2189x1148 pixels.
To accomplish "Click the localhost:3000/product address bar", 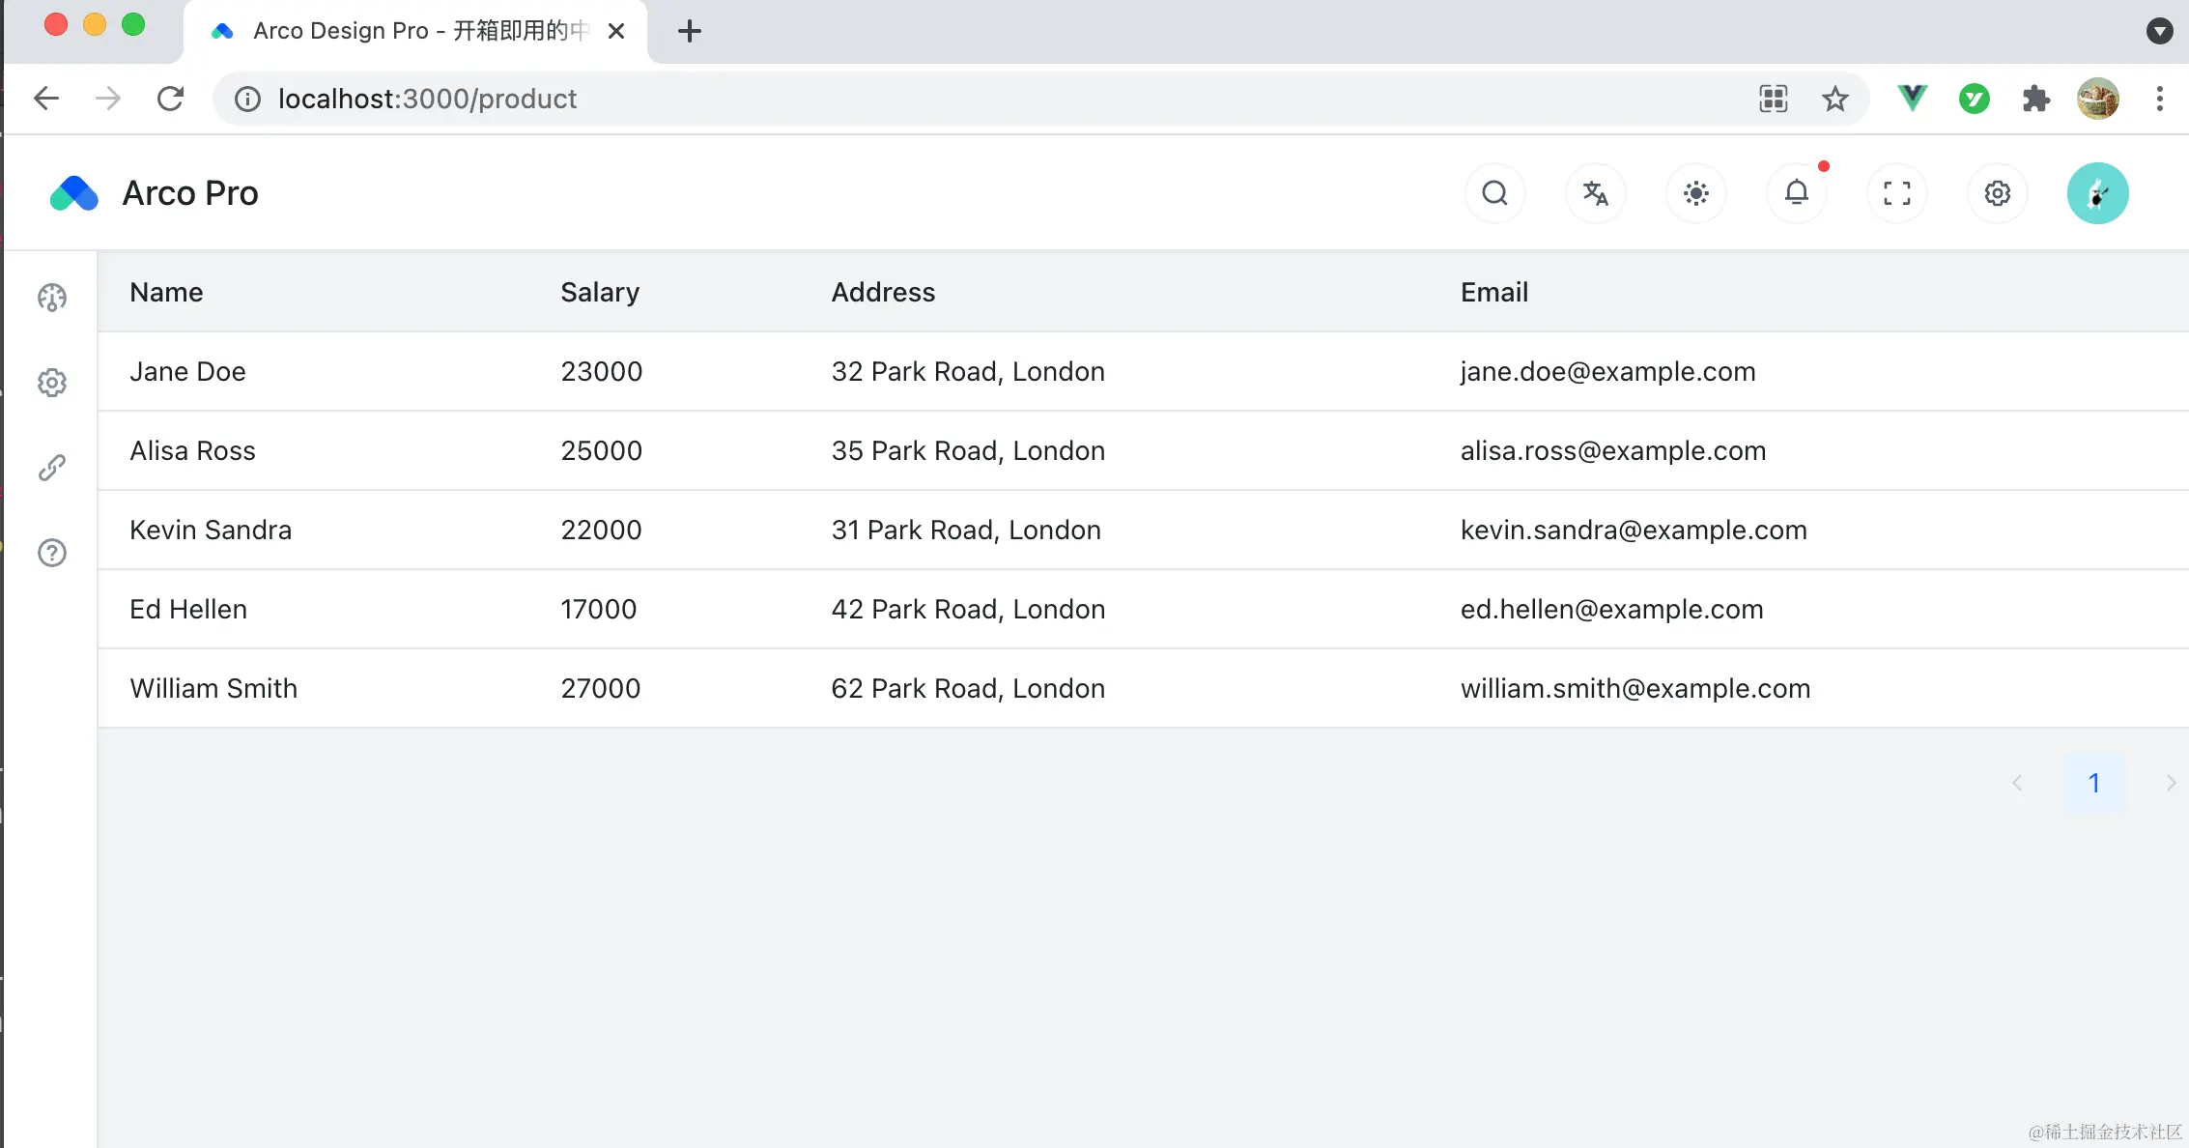I will click(x=427, y=99).
